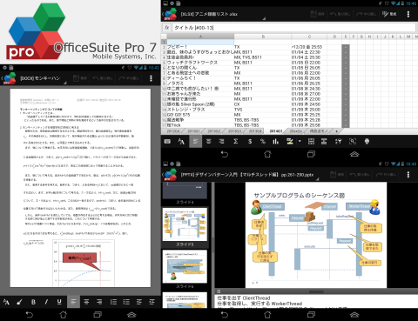Save the DOCX document

coord(80,78)
